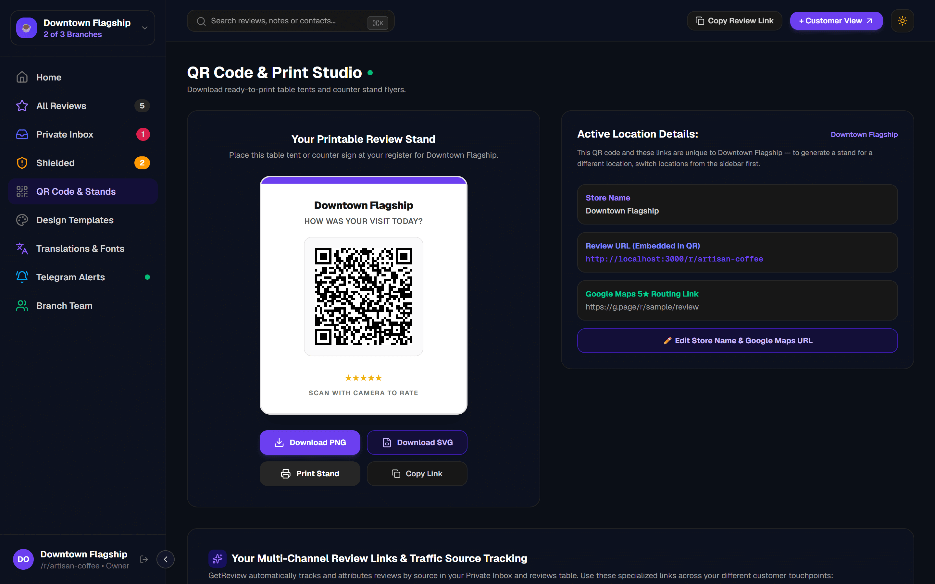Click the Translations language icon
The image size is (935, 584).
[x=22, y=249]
